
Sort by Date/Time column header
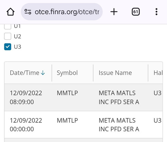pyautogui.click(x=28, y=73)
